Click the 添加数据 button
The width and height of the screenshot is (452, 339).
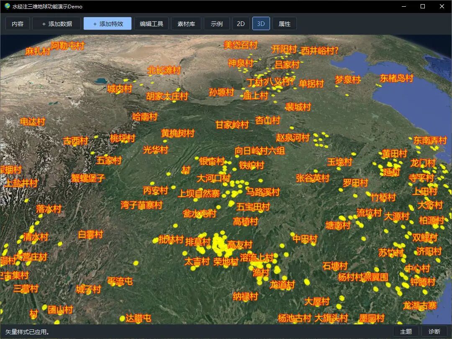[56, 23]
